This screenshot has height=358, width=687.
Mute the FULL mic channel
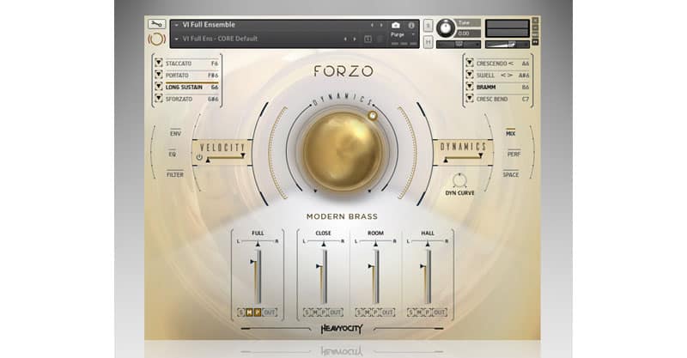pyautogui.click(x=247, y=312)
